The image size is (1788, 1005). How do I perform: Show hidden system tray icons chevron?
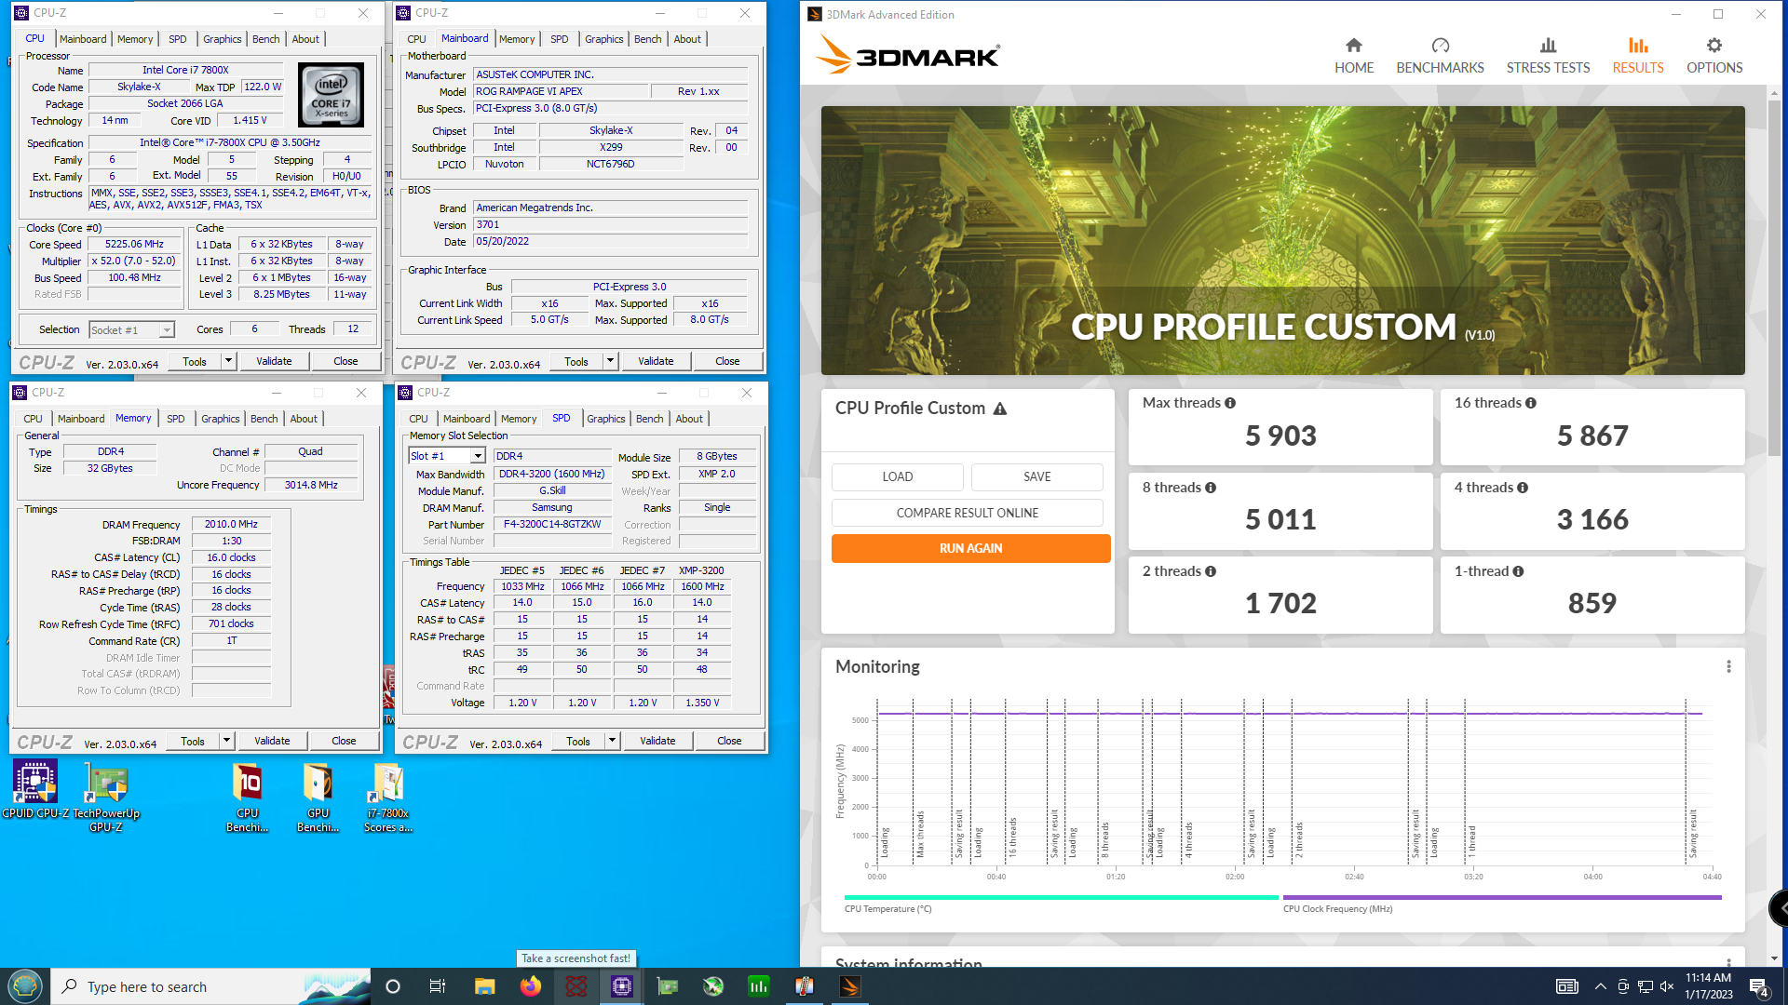tap(1600, 986)
